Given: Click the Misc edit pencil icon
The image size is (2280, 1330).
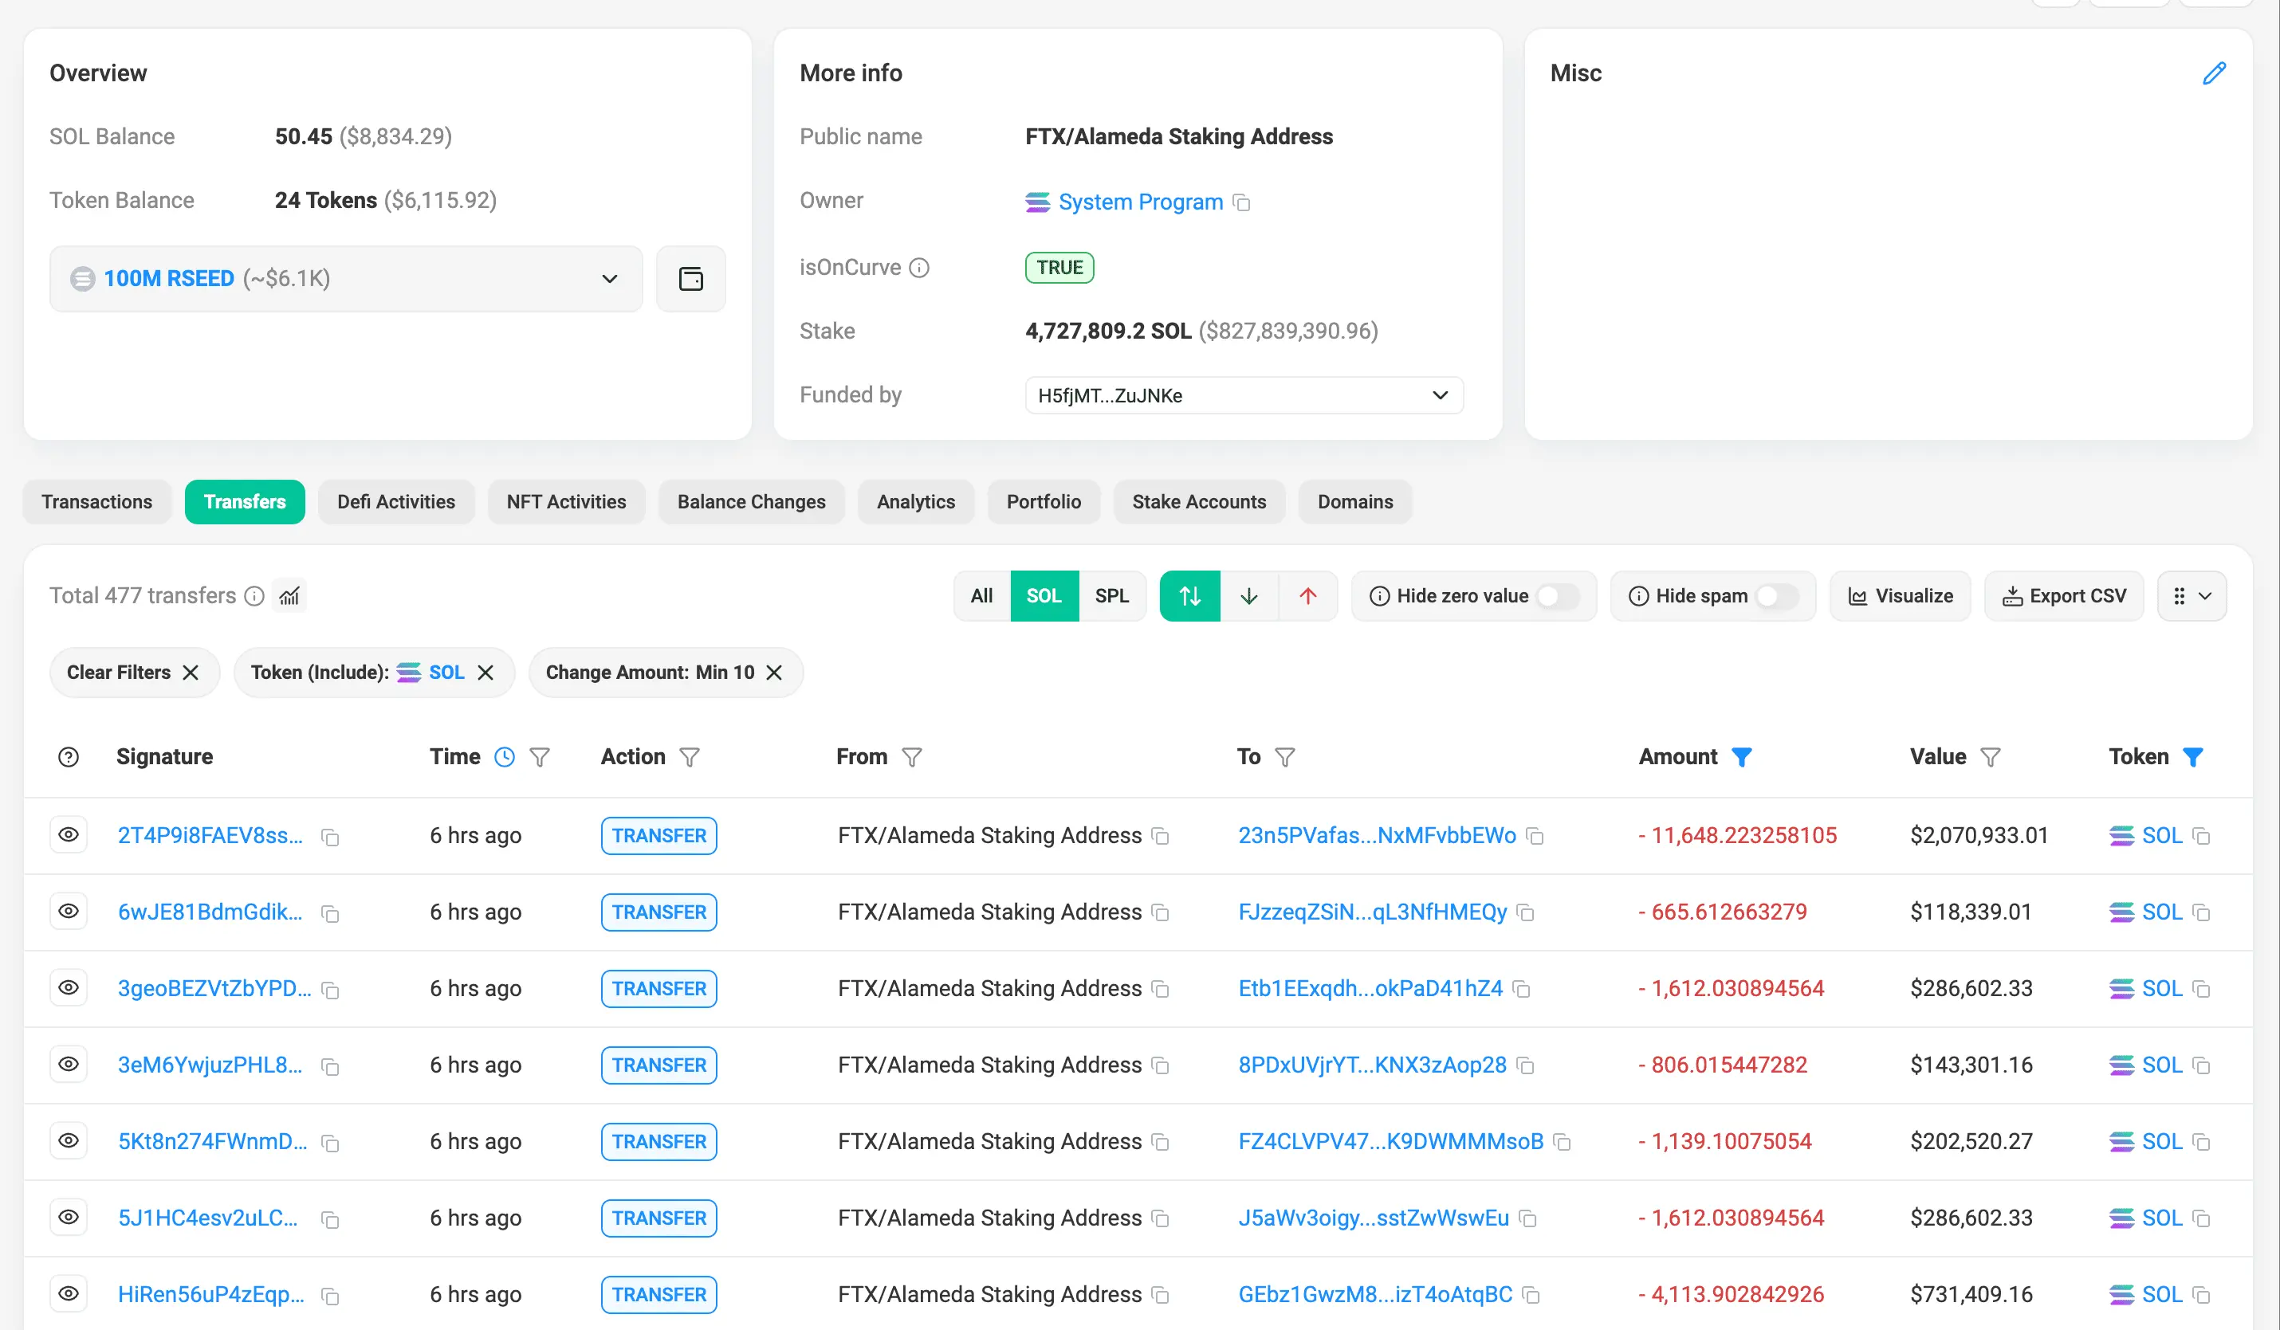Looking at the screenshot, I should tap(2213, 73).
